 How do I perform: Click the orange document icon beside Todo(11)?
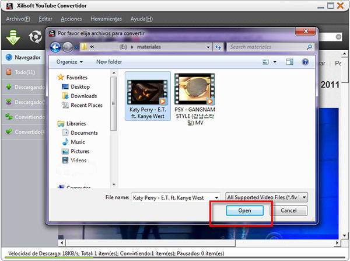pyautogui.click(x=9, y=72)
